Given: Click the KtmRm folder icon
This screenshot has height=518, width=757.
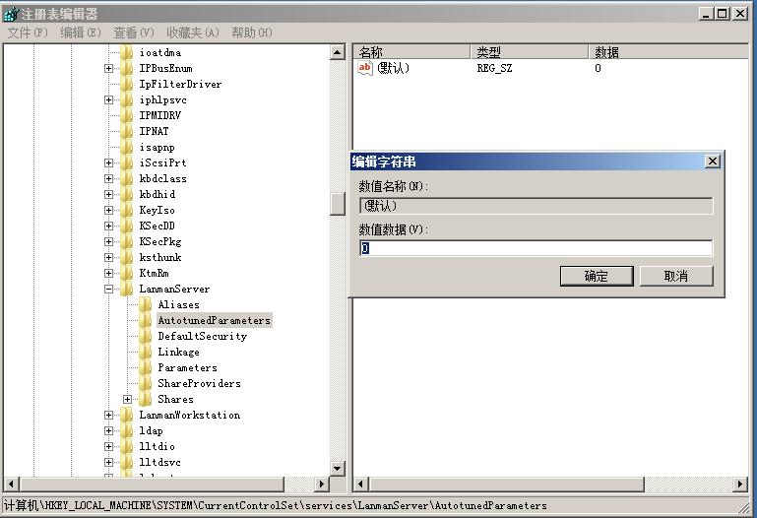Looking at the screenshot, I should [x=126, y=273].
